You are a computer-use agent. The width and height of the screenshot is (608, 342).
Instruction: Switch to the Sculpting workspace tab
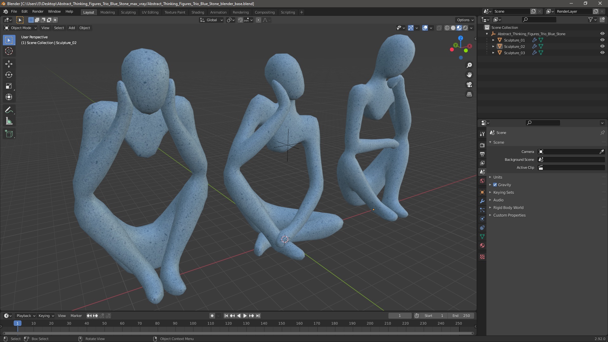pyautogui.click(x=128, y=12)
